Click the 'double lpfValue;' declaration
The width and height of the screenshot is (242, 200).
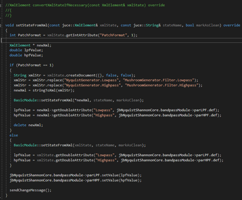pyautogui.click(x=26, y=50)
